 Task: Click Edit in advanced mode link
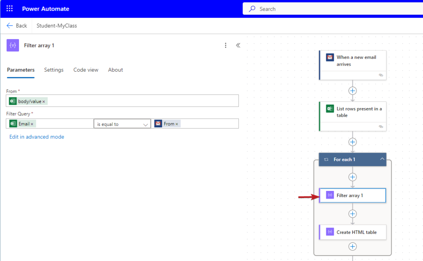pos(37,137)
